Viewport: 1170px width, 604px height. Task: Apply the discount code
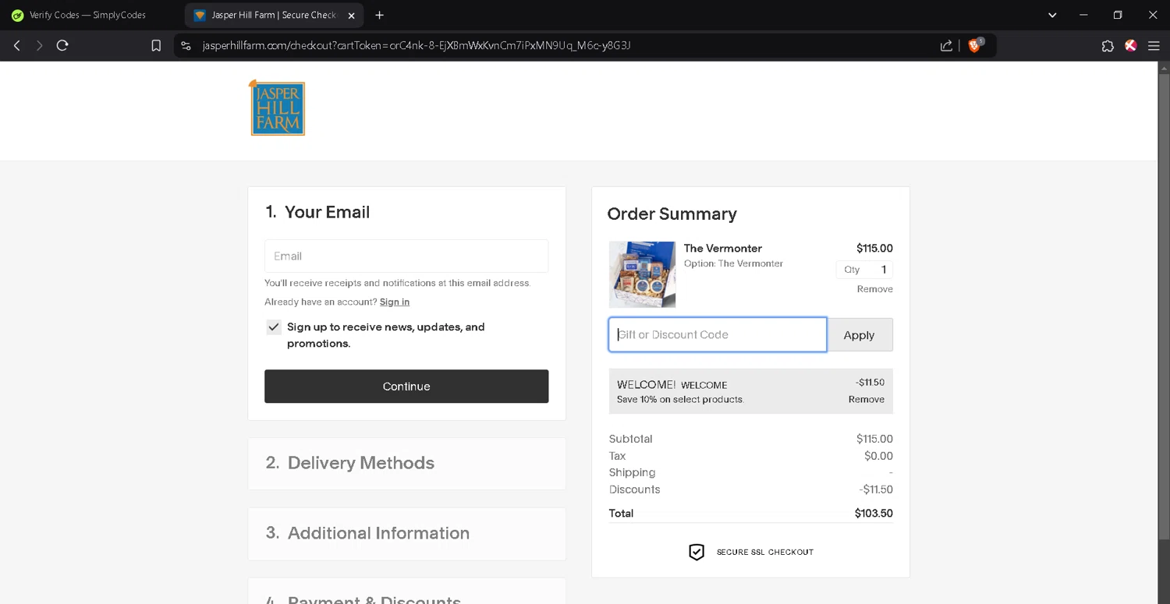pyautogui.click(x=860, y=335)
